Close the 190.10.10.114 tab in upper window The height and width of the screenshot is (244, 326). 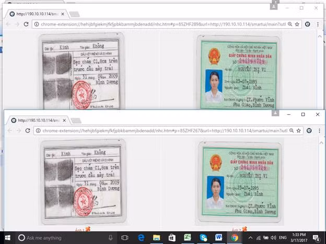click(x=63, y=14)
